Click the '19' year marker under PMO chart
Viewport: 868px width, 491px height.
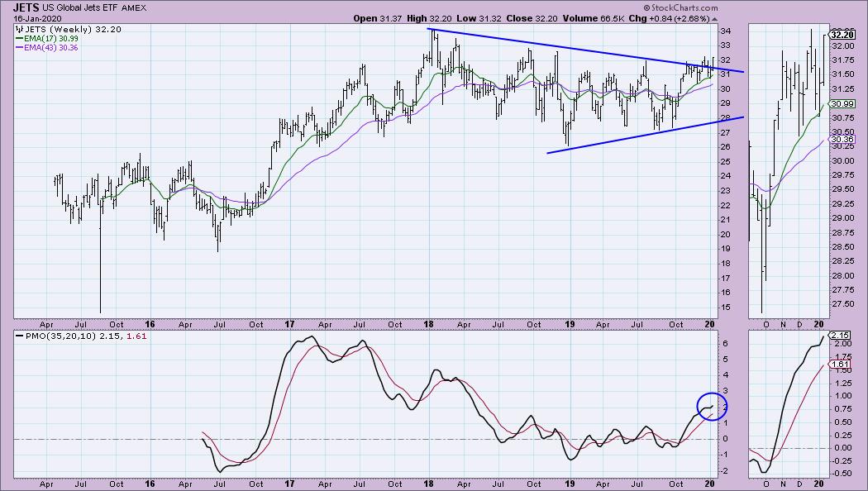pyautogui.click(x=569, y=484)
